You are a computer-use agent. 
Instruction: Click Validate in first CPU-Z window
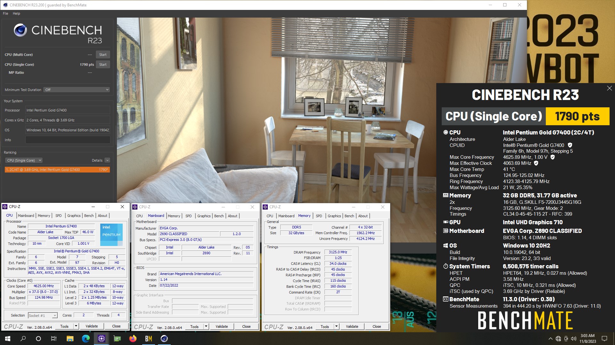click(x=92, y=326)
